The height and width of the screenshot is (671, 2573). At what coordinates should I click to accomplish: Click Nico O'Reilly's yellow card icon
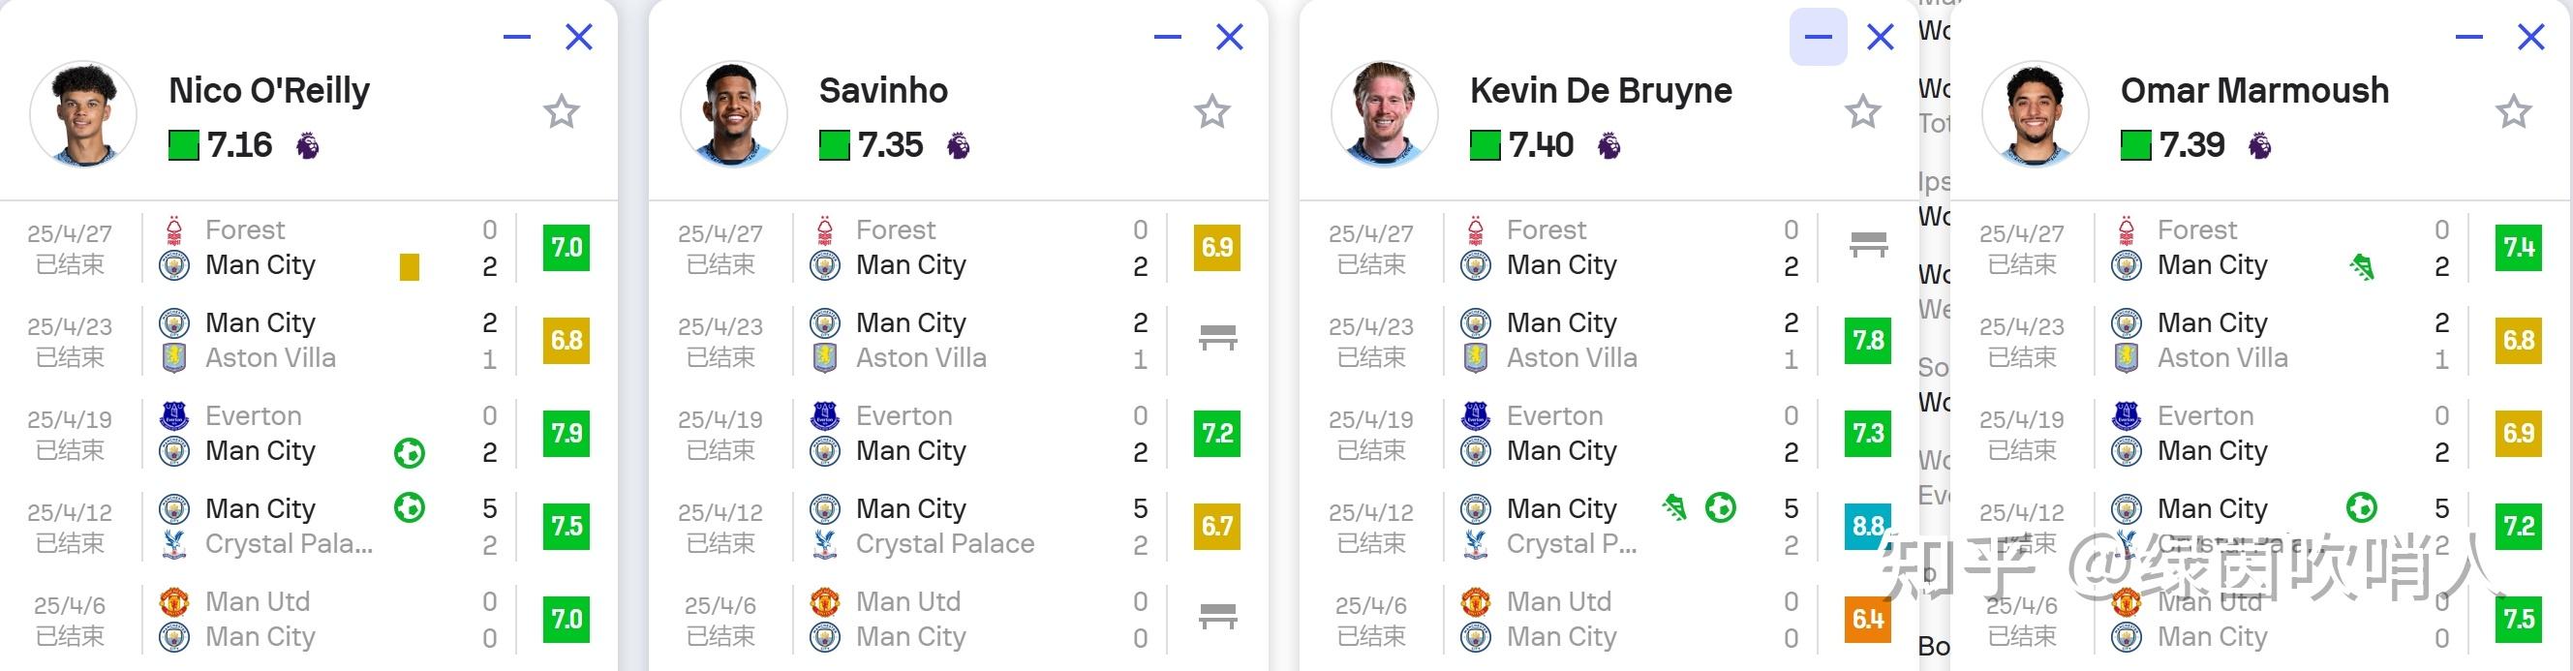(x=410, y=266)
